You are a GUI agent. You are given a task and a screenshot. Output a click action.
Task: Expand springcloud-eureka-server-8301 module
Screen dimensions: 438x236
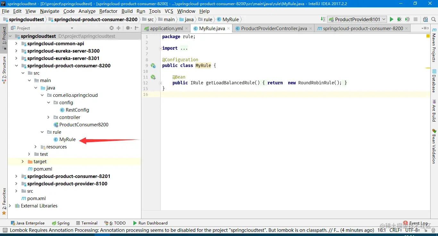16,58
